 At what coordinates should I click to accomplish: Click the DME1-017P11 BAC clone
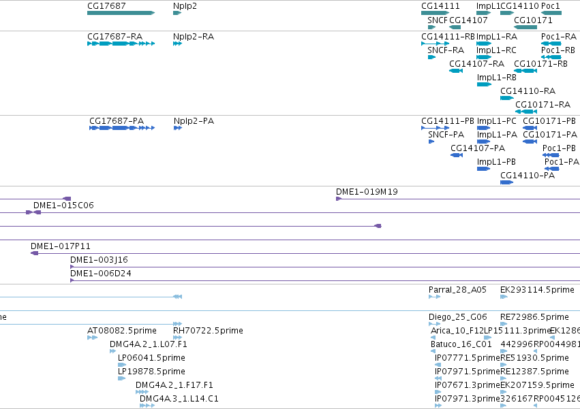click(x=305, y=253)
